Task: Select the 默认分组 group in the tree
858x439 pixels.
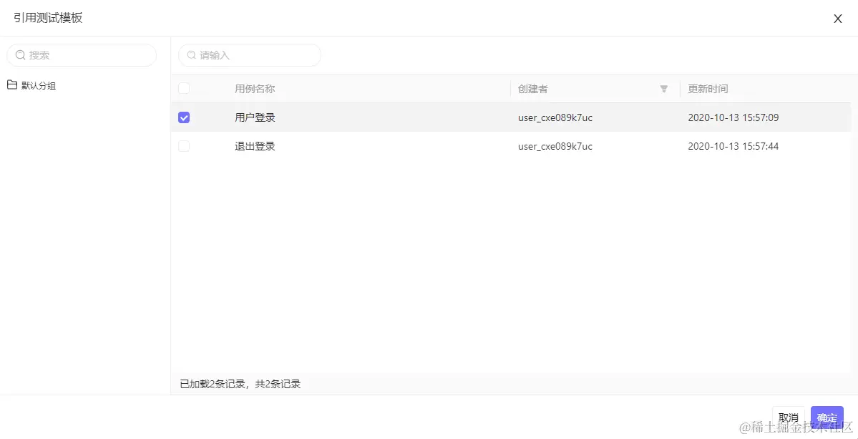Action: point(39,85)
